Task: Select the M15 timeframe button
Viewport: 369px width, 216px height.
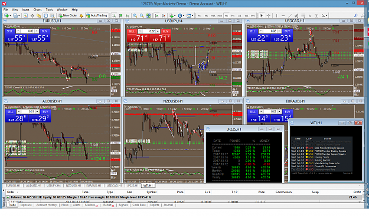Action: click(x=213, y=15)
